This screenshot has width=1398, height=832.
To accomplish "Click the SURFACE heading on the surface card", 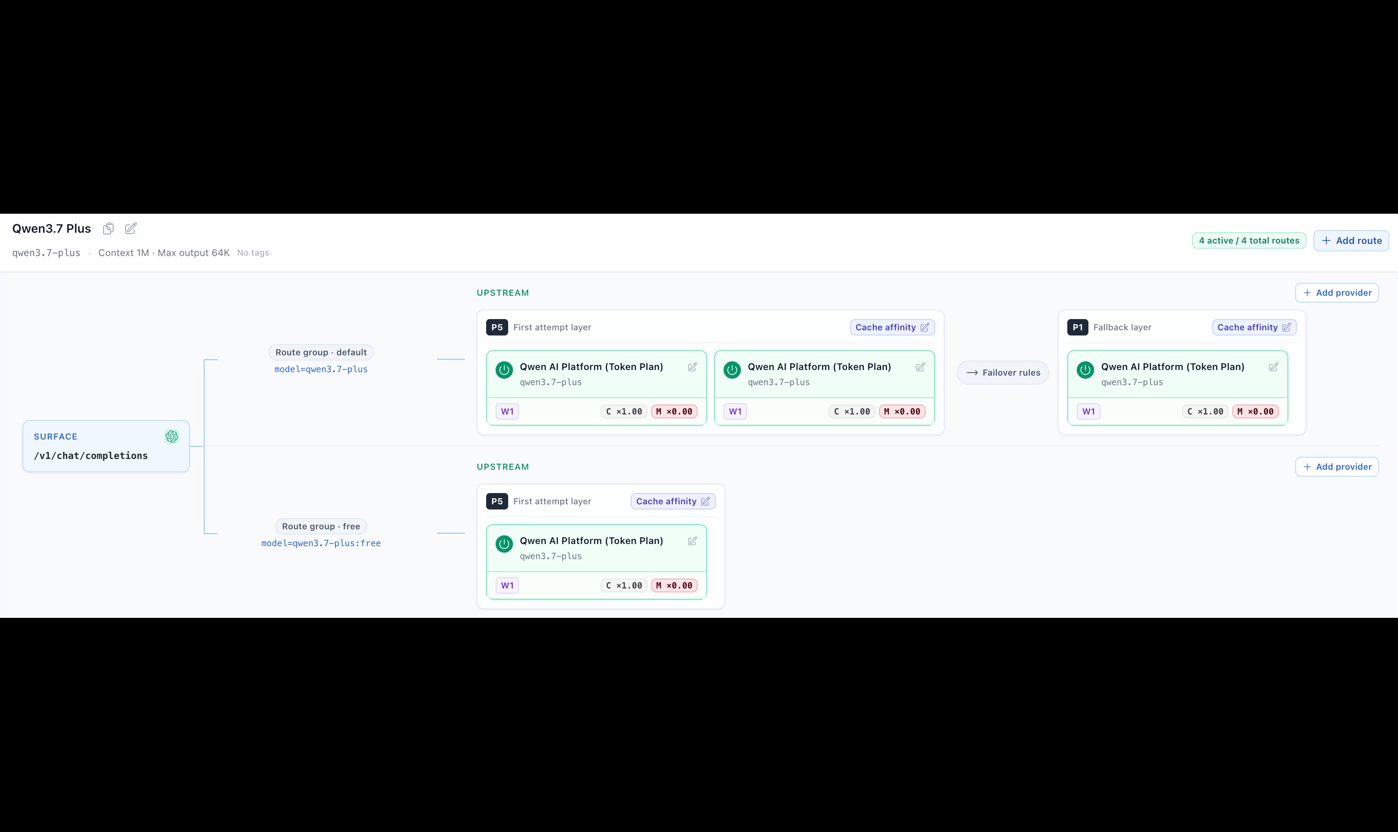I will point(56,437).
